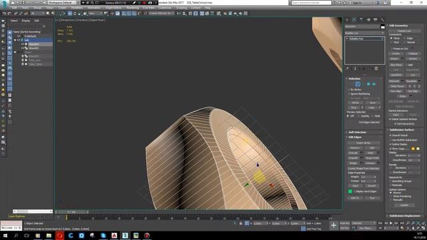This screenshot has height=240, width=427.
Task: Open the Rendering menu
Action: coord(133,8)
